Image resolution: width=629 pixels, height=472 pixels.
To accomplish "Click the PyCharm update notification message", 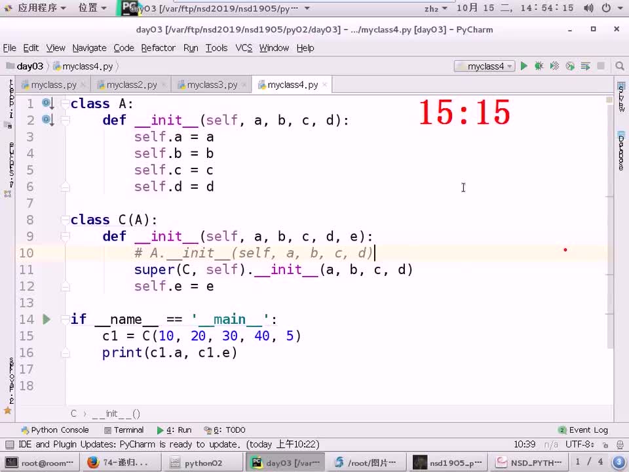I will [169, 444].
